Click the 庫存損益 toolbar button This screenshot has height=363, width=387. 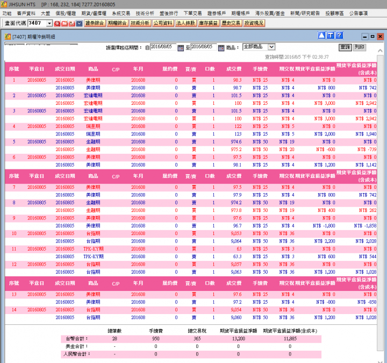tap(209, 23)
